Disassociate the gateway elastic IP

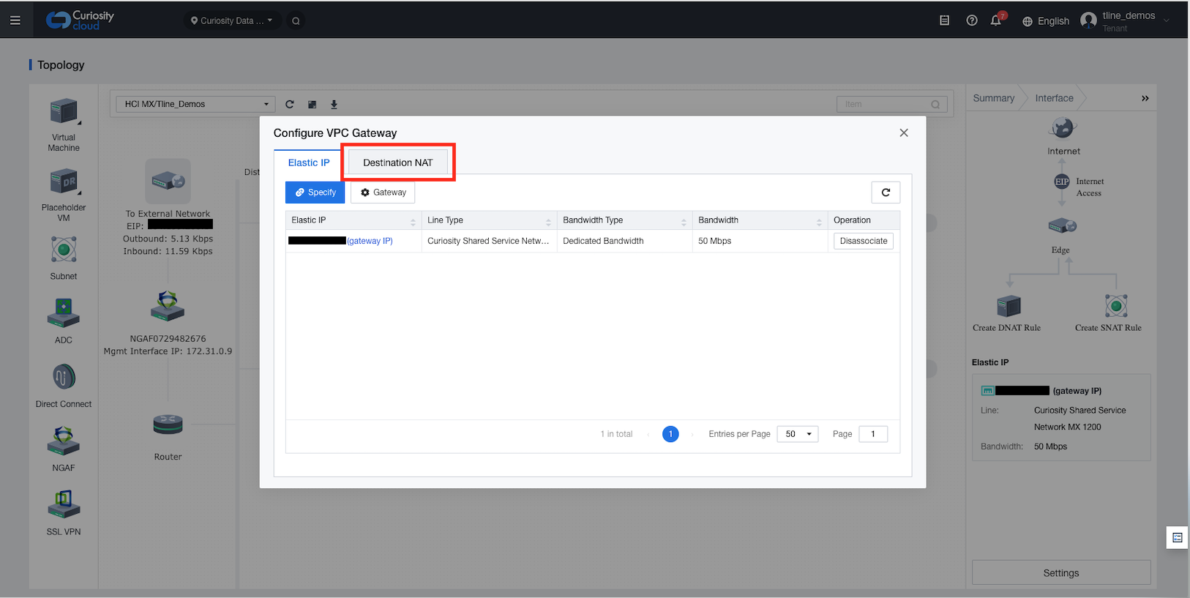coord(864,241)
